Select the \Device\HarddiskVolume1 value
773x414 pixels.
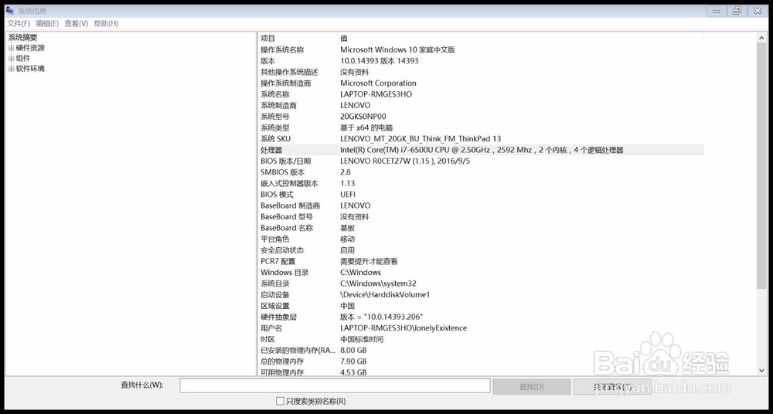coord(385,295)
